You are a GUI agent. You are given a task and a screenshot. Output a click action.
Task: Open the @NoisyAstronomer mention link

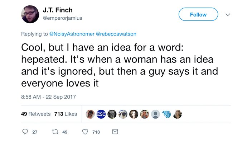72,34
